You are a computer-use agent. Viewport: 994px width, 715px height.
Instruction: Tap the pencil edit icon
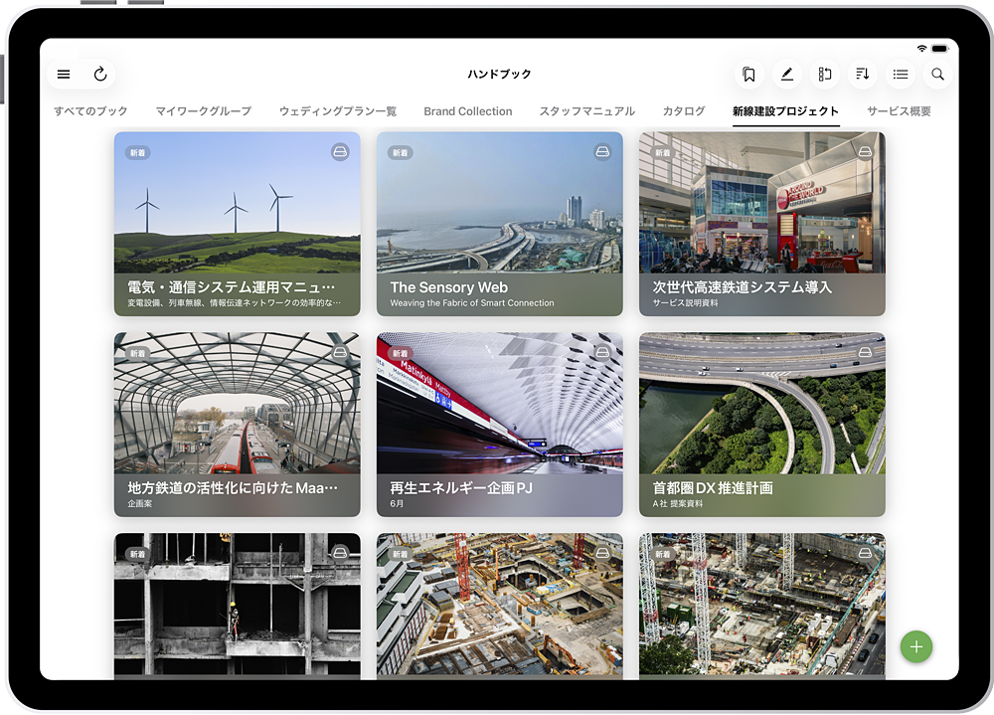coord(786,75)
